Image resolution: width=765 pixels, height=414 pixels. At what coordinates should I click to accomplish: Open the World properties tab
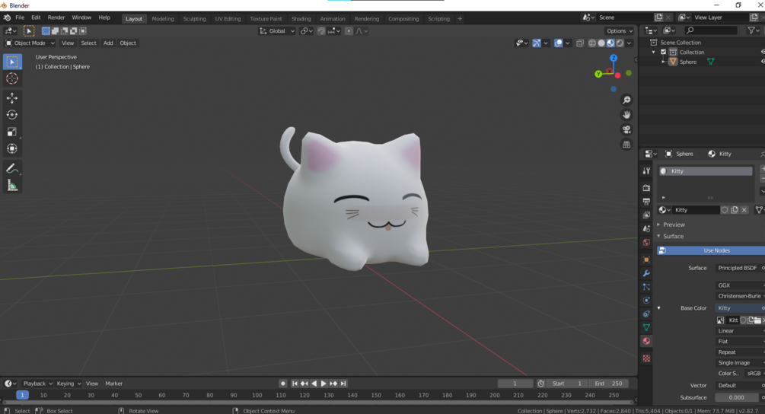coord(646,242)
